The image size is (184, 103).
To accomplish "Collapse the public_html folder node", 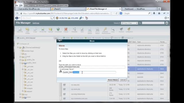I will pyautogui.click(x=20, y=63).
